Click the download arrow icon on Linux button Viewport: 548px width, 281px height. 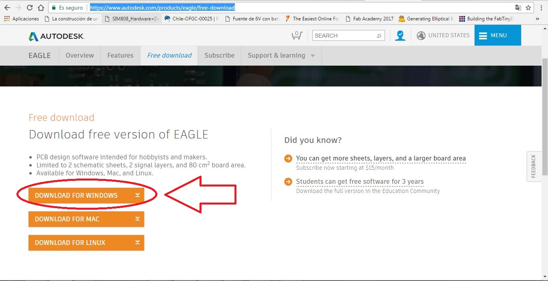(x=137, y=242)
